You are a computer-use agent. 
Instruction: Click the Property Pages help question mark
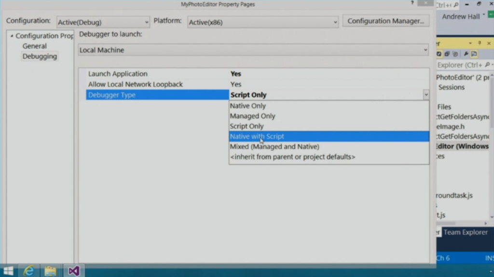pyautogui.click(x=412, y=3)
